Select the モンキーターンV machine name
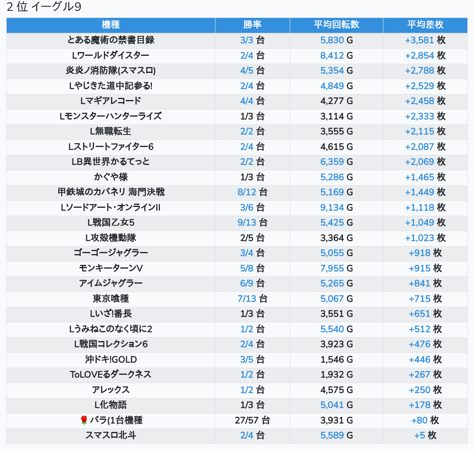 [111, 269]
